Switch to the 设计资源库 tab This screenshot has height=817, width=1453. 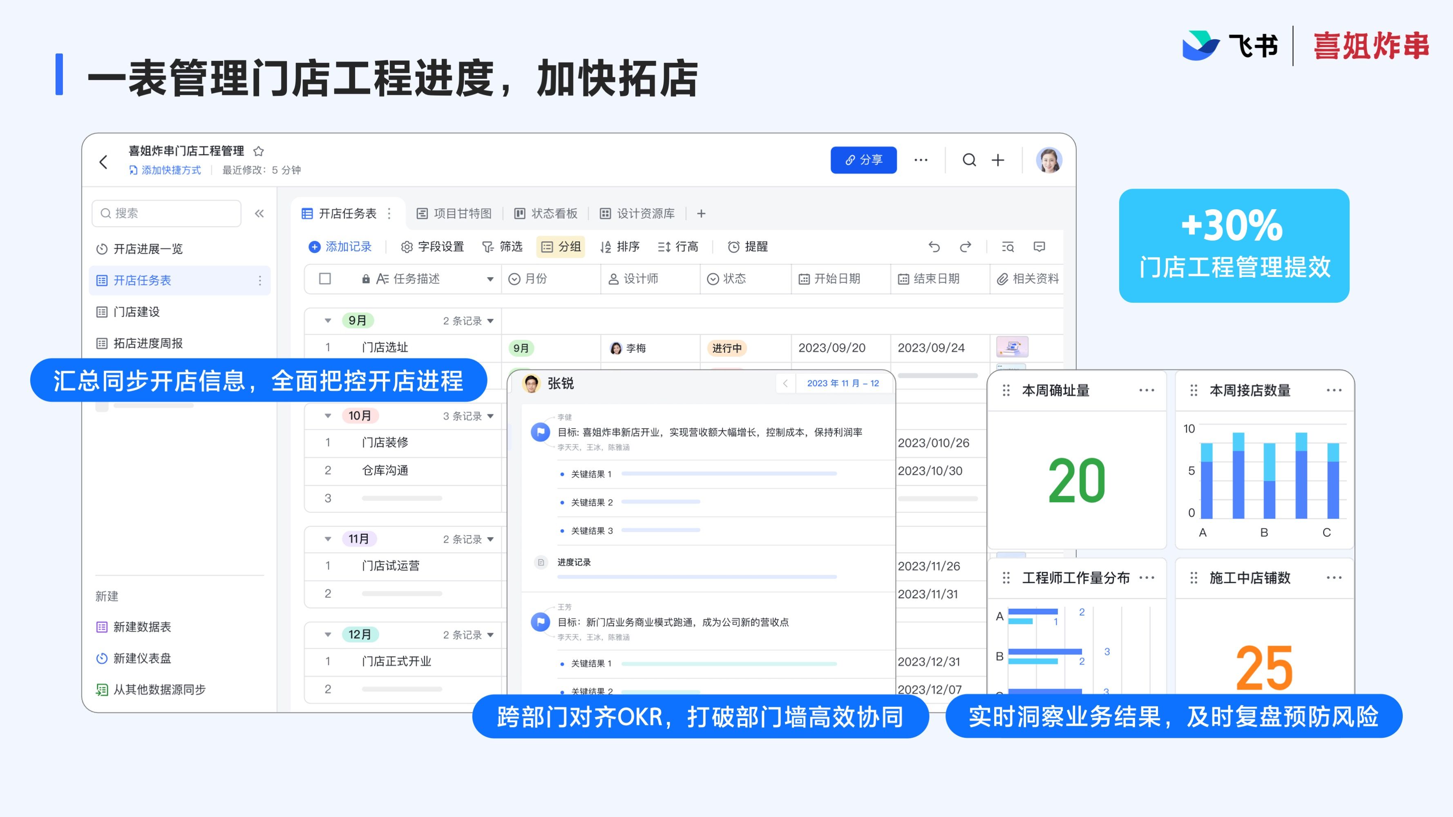click(x=637, y=213)
